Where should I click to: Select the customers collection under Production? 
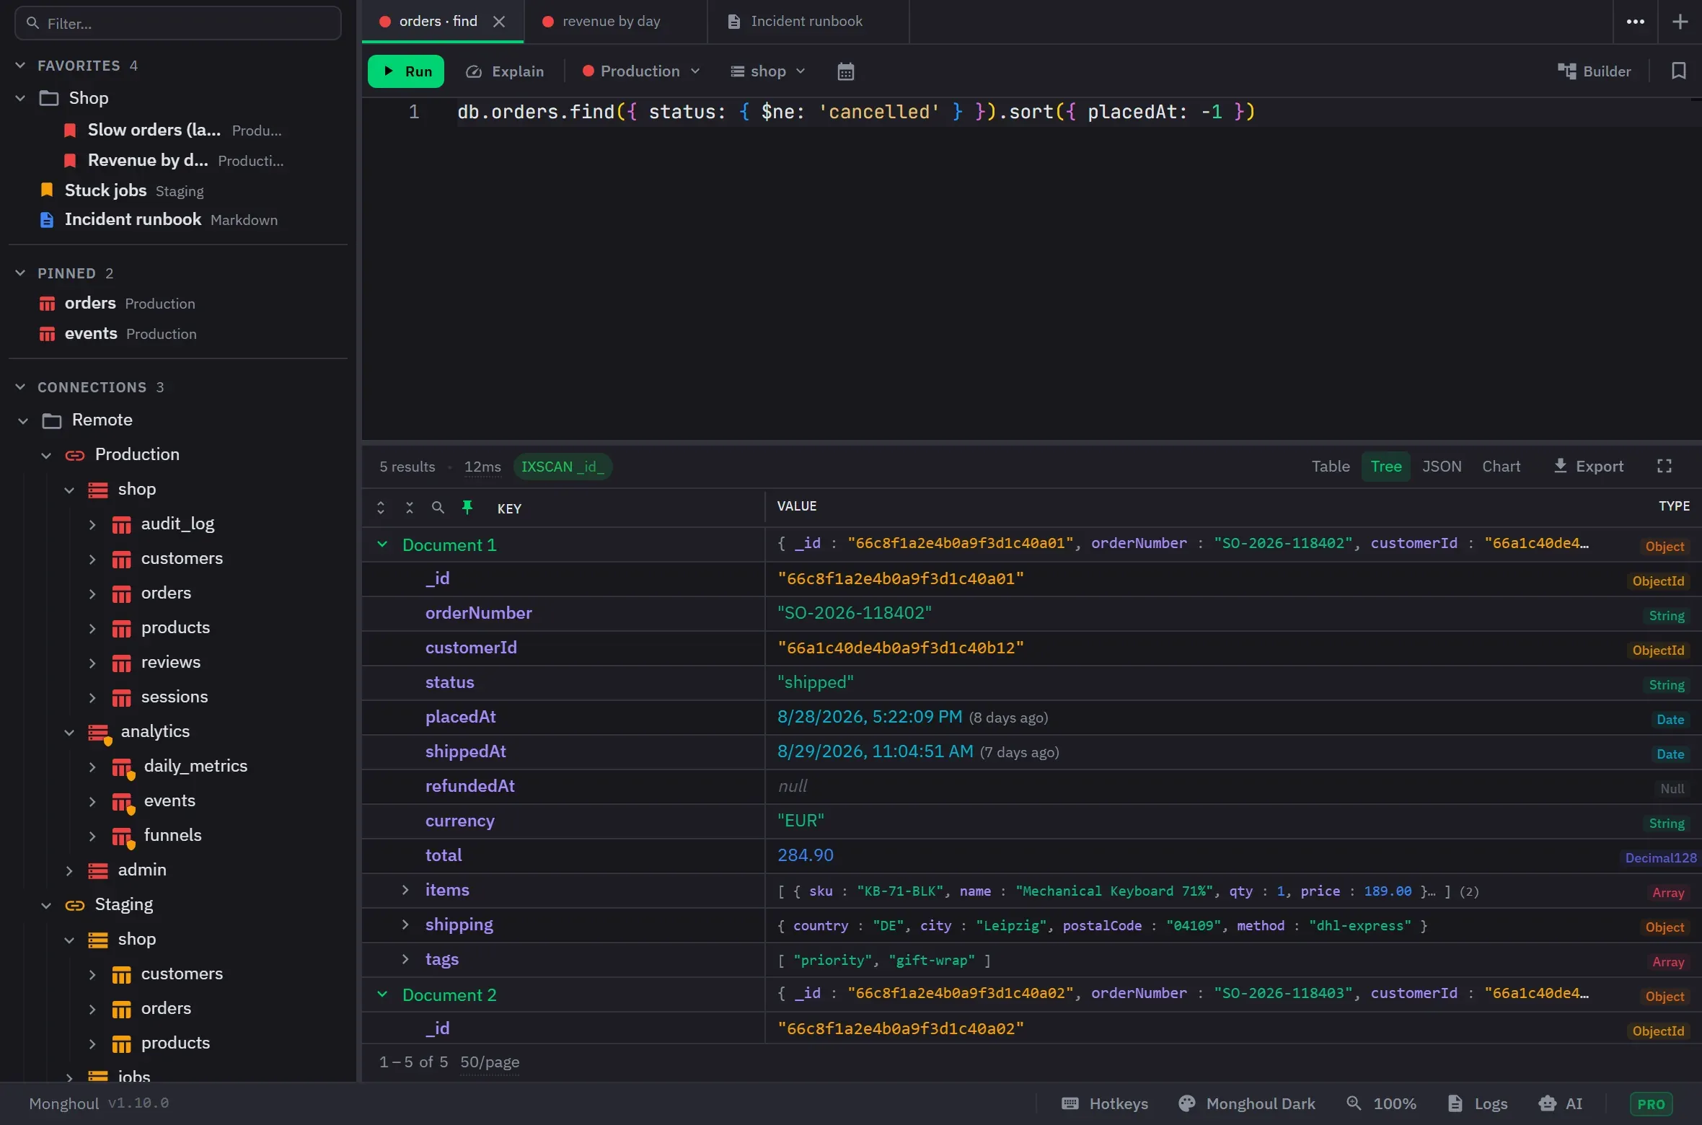point(182,559)
